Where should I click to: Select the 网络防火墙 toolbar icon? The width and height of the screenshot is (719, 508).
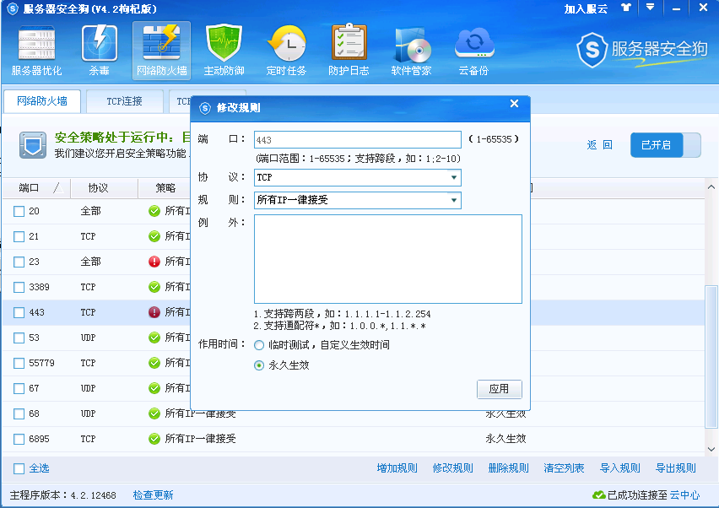coord(161,51)
